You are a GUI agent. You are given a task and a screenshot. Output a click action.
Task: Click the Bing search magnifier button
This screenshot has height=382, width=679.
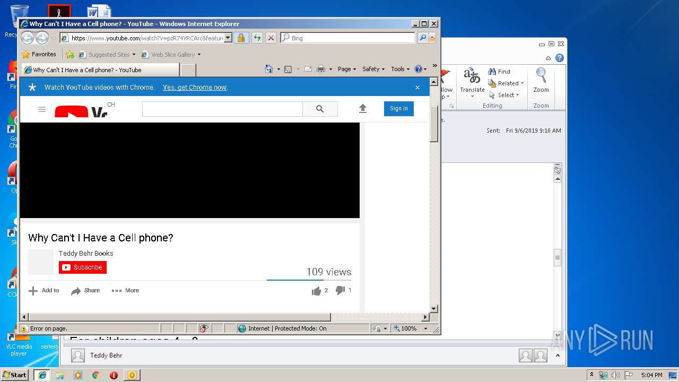pos(423,38)
